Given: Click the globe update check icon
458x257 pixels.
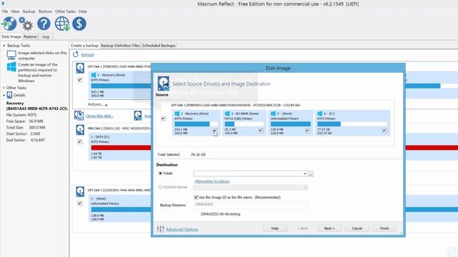Looking at the screenshot, I should (x=62, y=24).
